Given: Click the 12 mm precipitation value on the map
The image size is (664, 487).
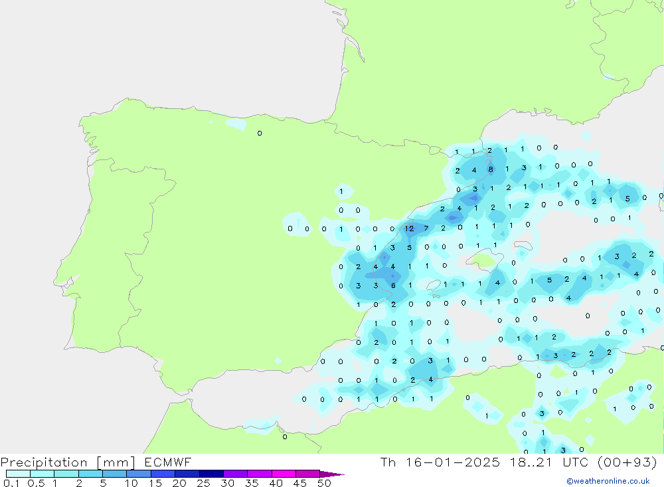Looking at the screenshot, I should click(x=409, y=229).
